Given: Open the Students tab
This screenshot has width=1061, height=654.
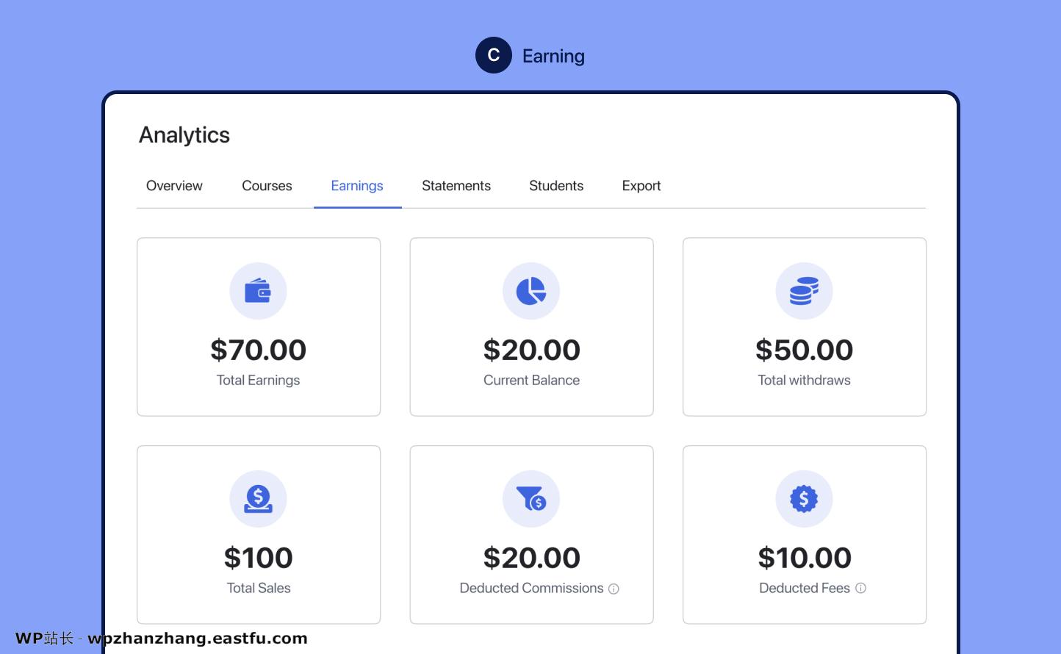Looking at the screenshot, I should (556, 186).
